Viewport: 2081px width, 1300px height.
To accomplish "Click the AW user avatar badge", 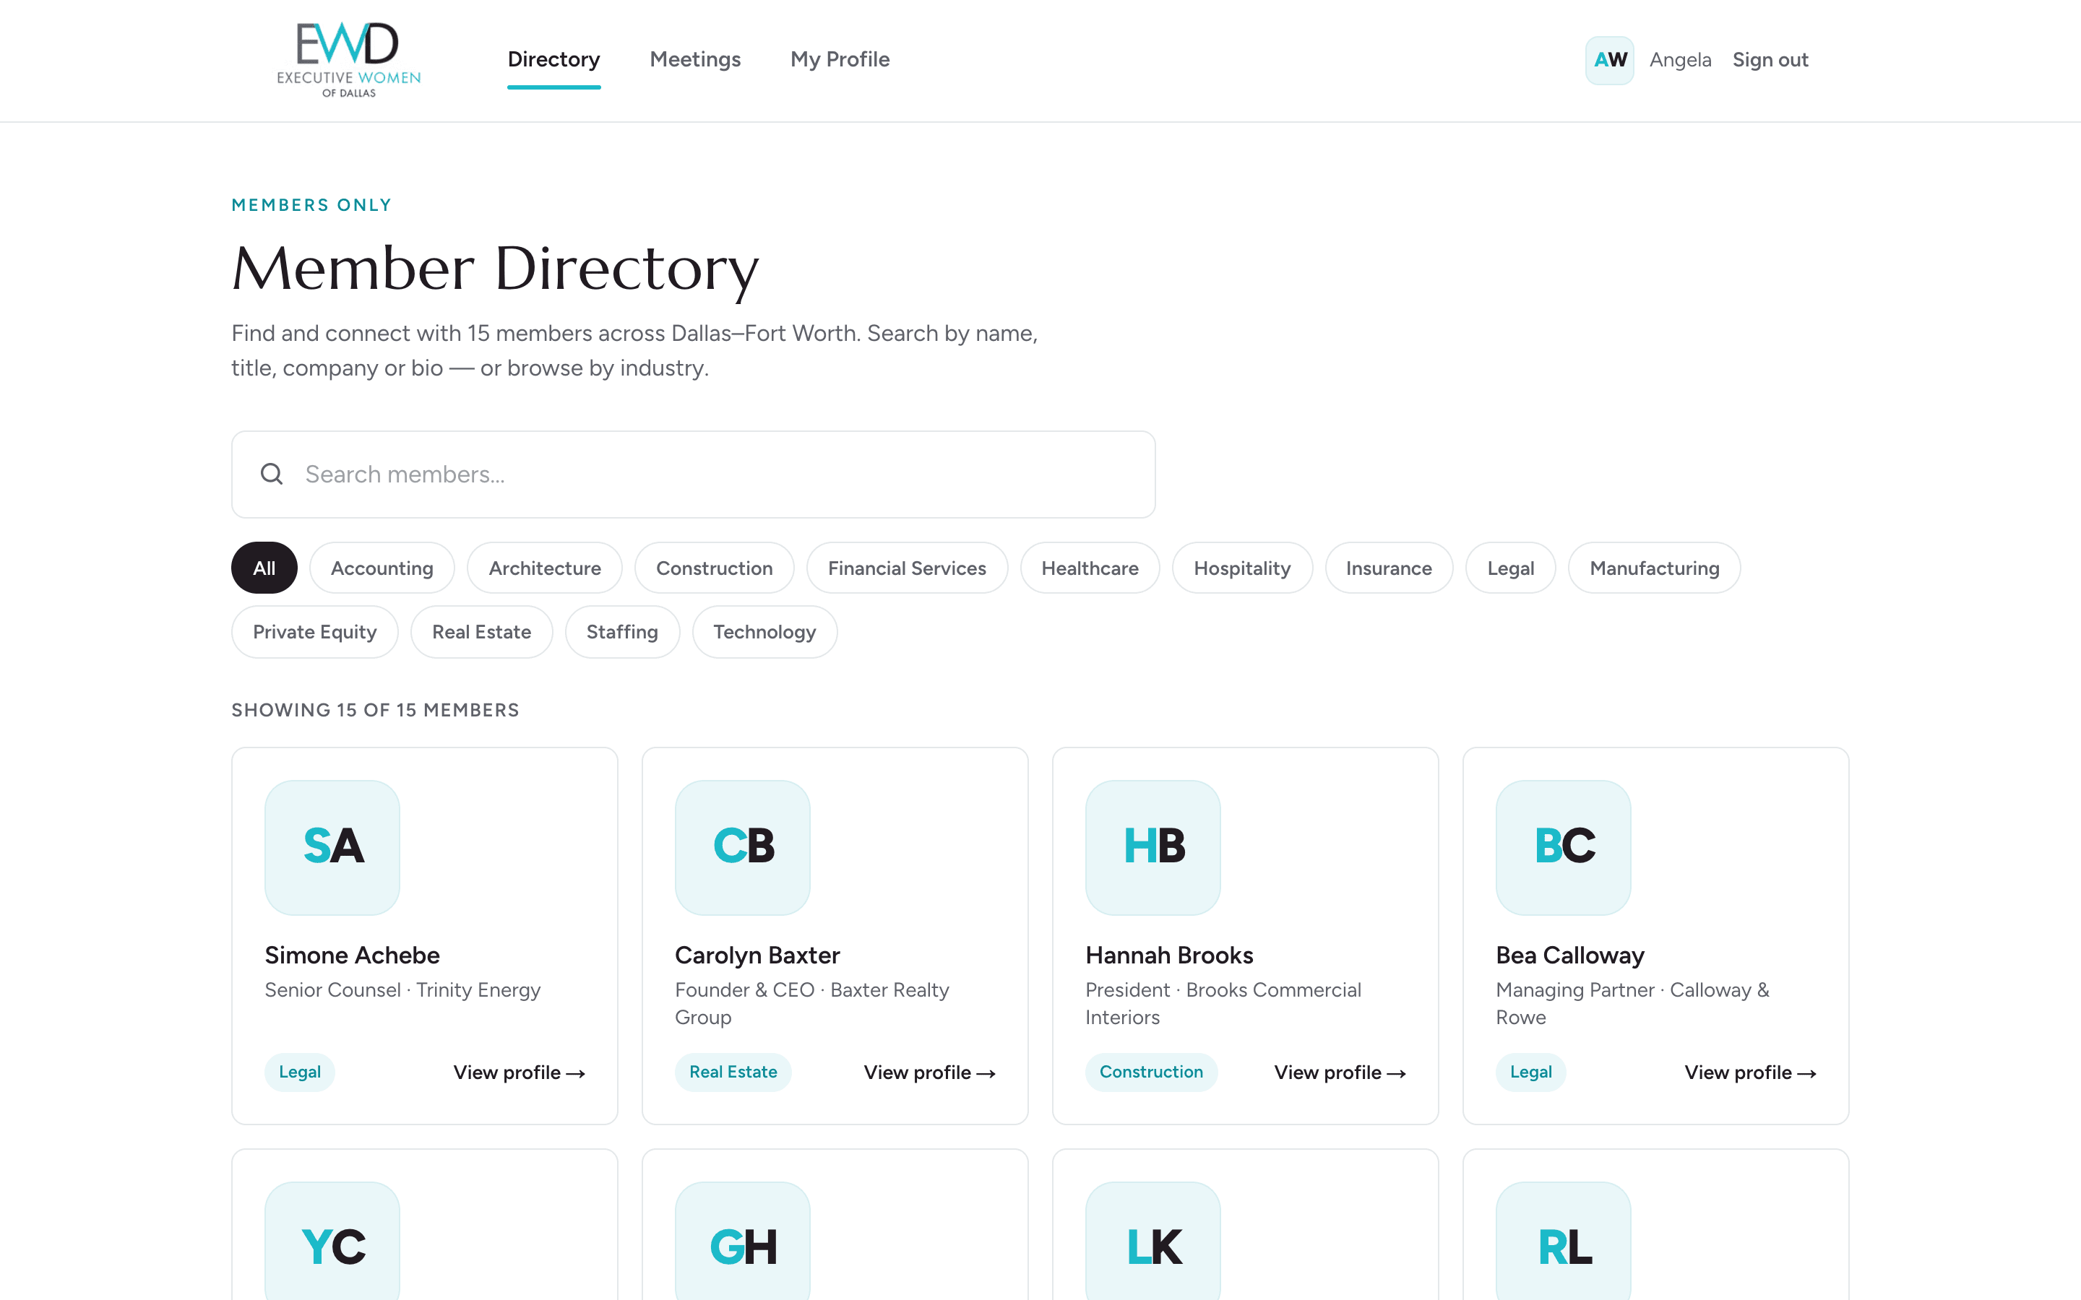I will click(x=1609, y=60).
